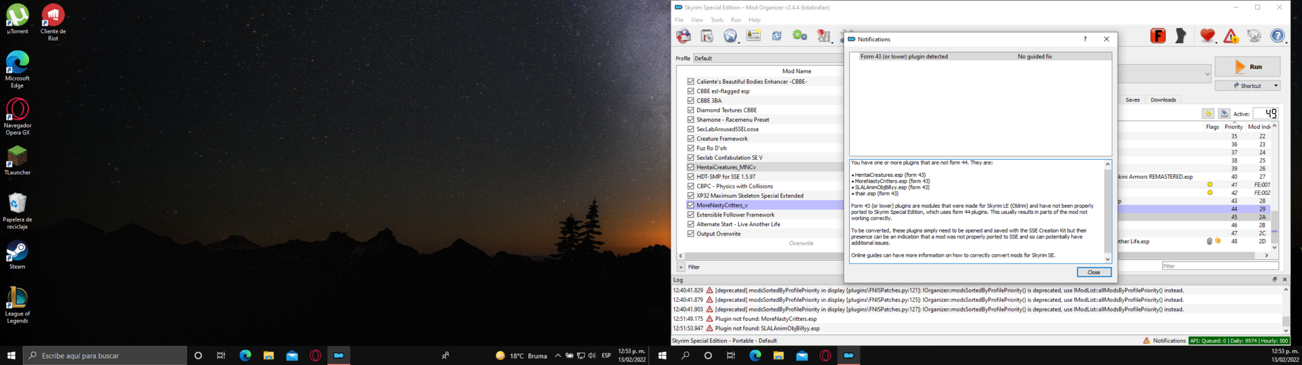The image size is (1302, 365).
Task: Open the green gears Executables icon
Action: (x=800, y=36)
